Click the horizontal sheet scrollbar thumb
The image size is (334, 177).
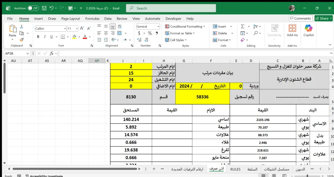click(75, 169)
